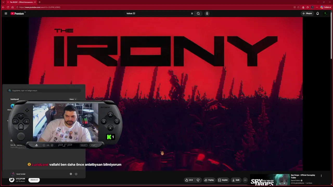Open the YouTube guide hamburger menu

click(x=6, y=14)
